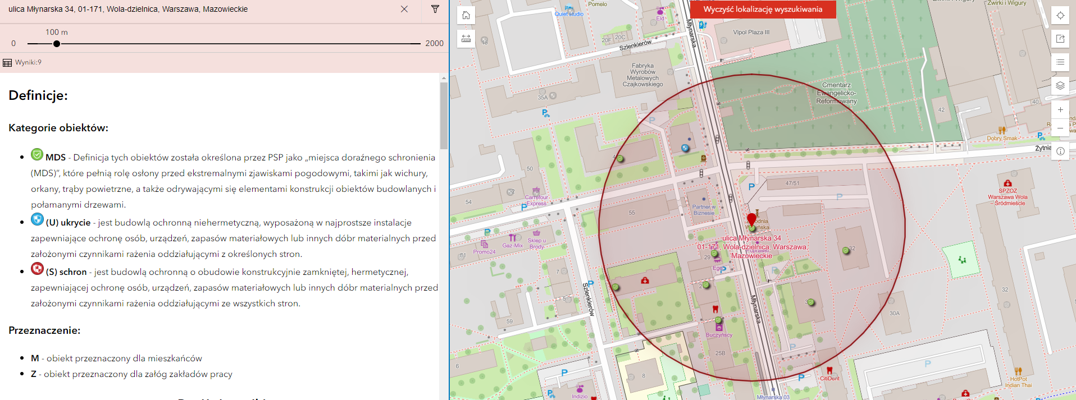Open the filter funnel in the search bar
This screenshot has width=1076, height=400.
435,9
